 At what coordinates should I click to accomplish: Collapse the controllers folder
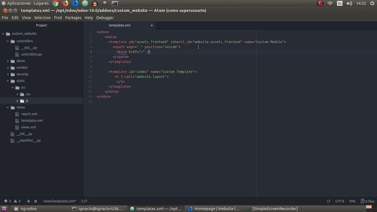pyautogui.click(x=8, y=41)
